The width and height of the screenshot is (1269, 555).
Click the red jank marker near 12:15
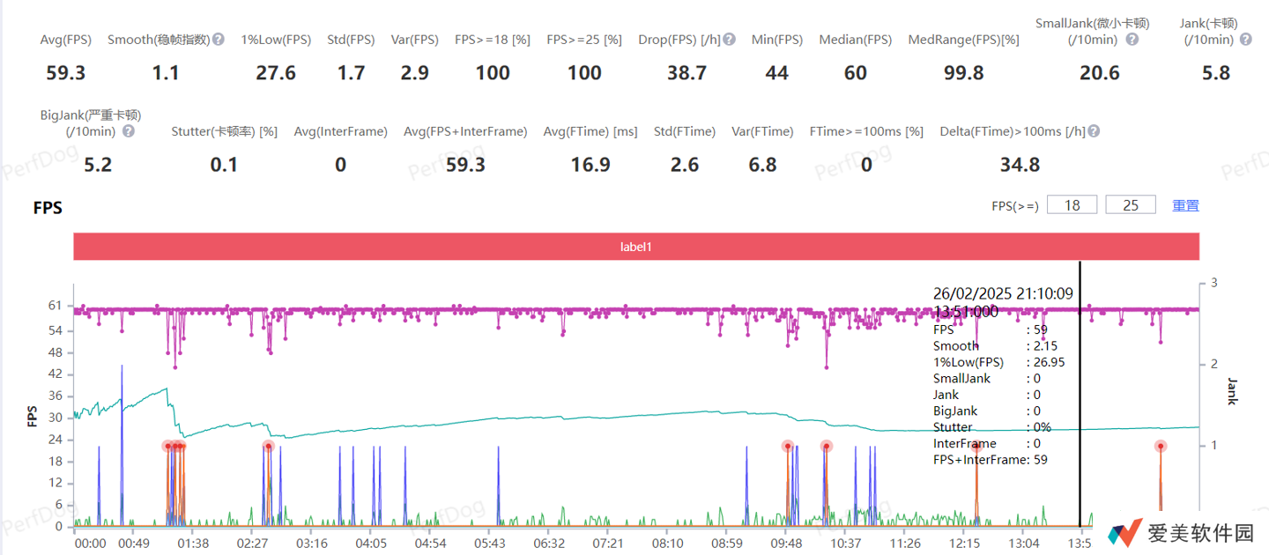[x=976, y=447]
